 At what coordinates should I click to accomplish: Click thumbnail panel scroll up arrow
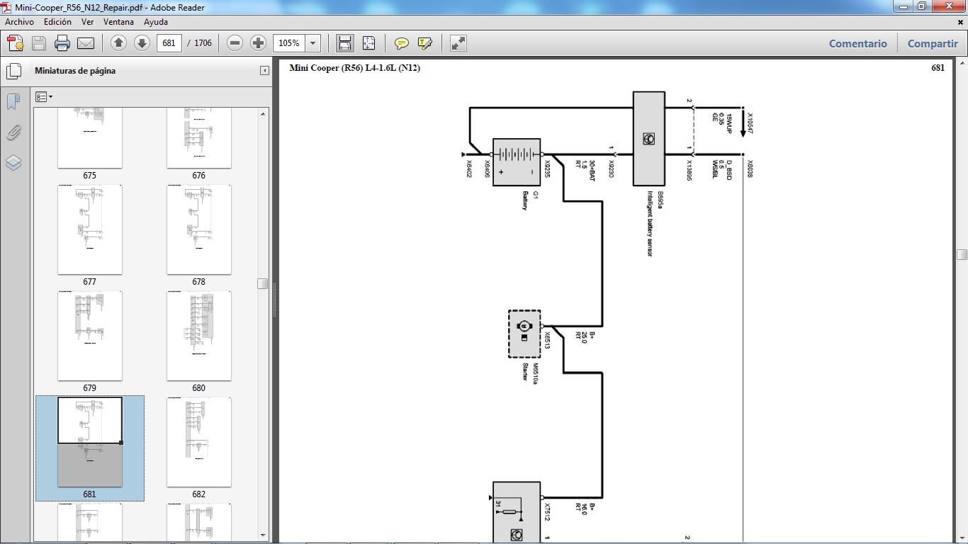coord(264,113)
